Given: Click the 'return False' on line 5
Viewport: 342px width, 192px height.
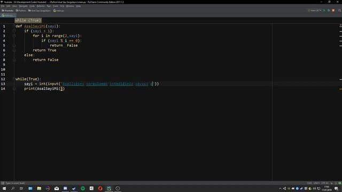Looking at the screenshot, I should pos(64,45).
